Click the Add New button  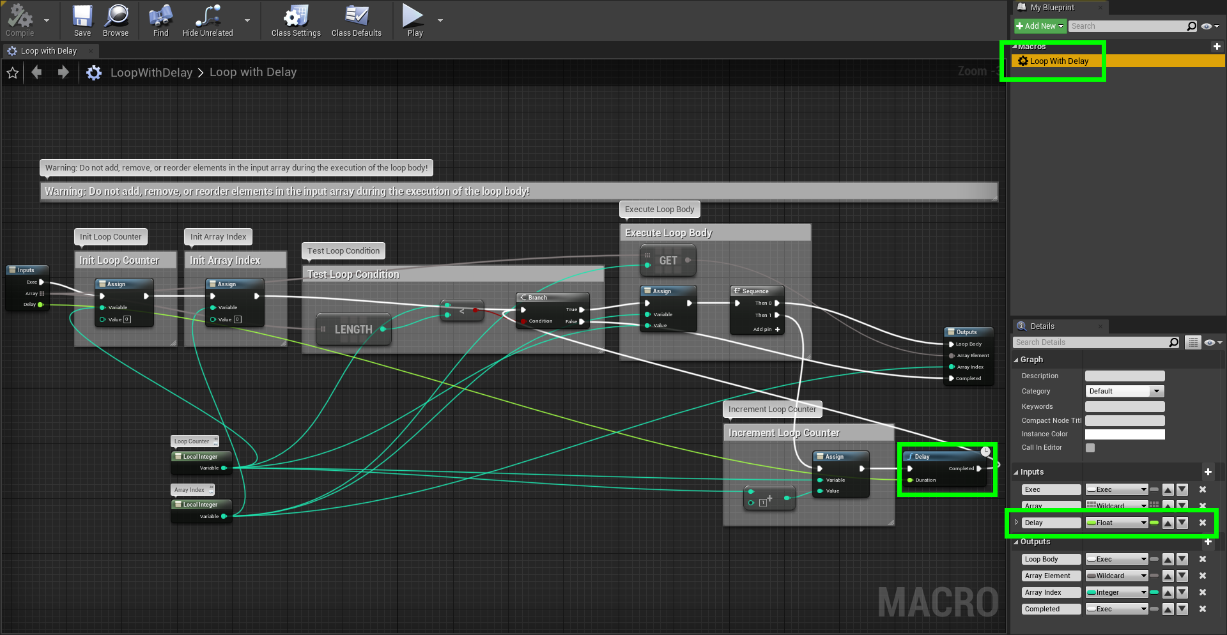(x=1040, y=26)
